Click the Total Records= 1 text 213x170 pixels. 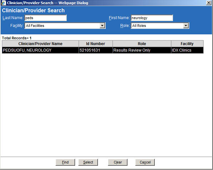coord(17,38)
